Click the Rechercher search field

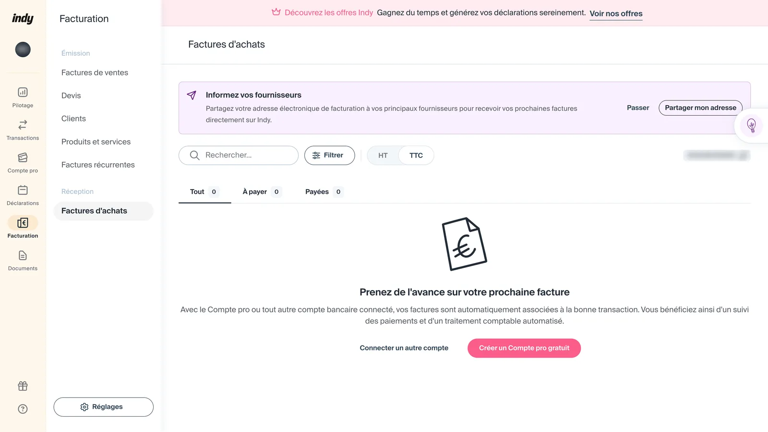pyautogui.click(x=239, y=156)
